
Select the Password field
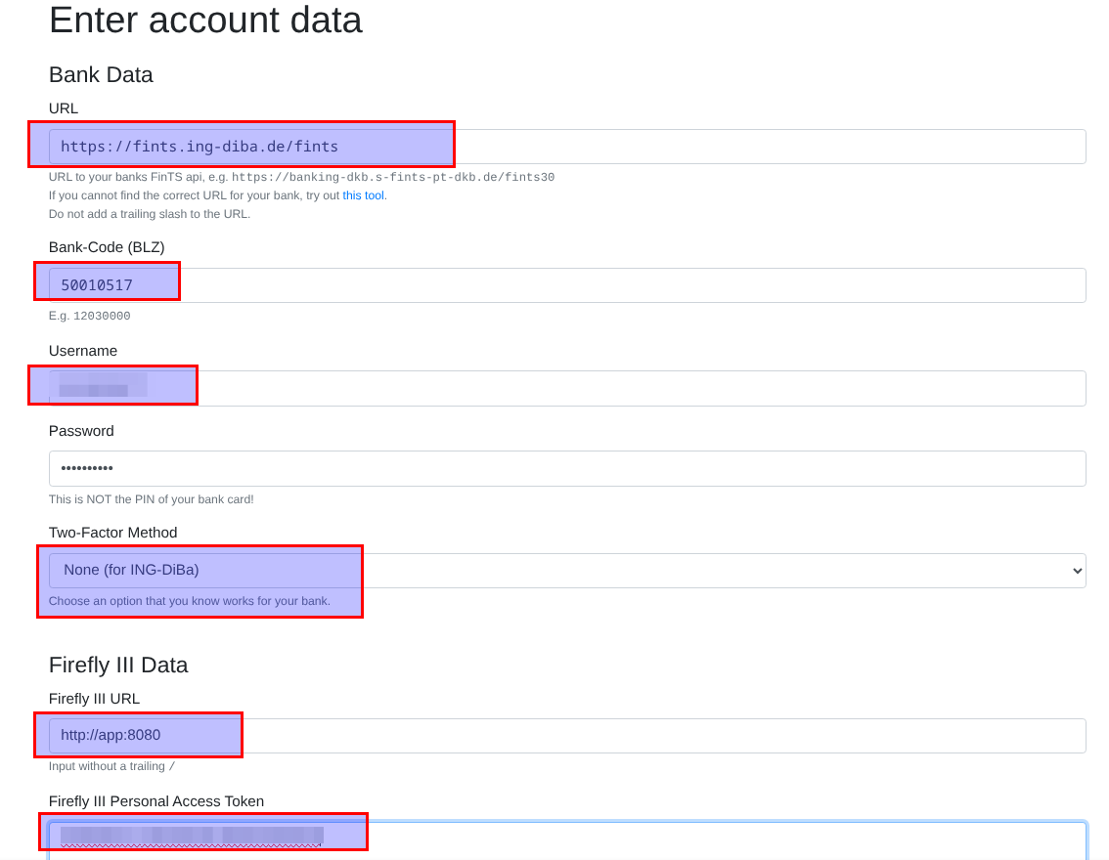click(567, 469)
